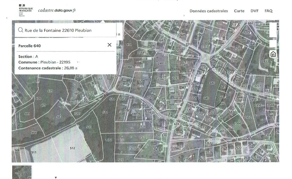Switch map style using bottom-left thumbnail

tap(22, 172)
